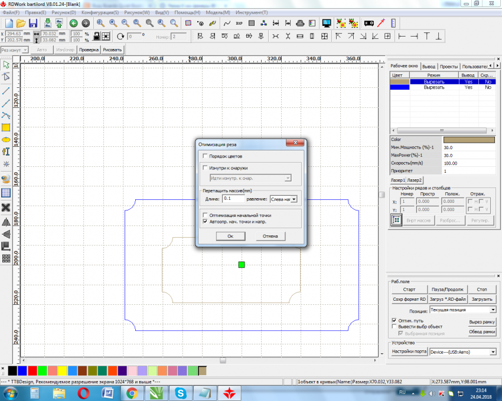Click the Save floppy disk icon

tap(33, 23)
